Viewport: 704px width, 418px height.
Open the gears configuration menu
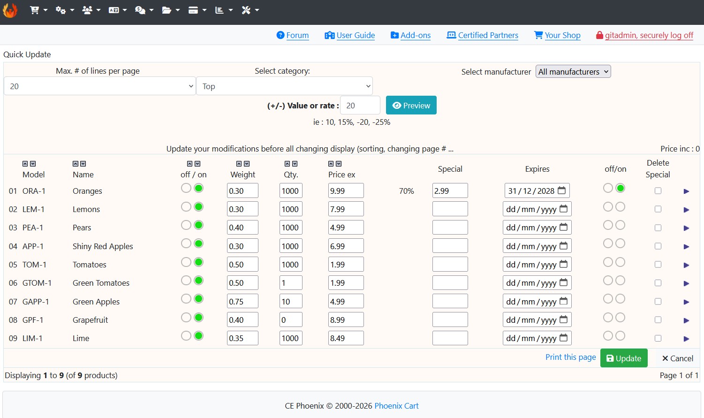tap(65, 10)
